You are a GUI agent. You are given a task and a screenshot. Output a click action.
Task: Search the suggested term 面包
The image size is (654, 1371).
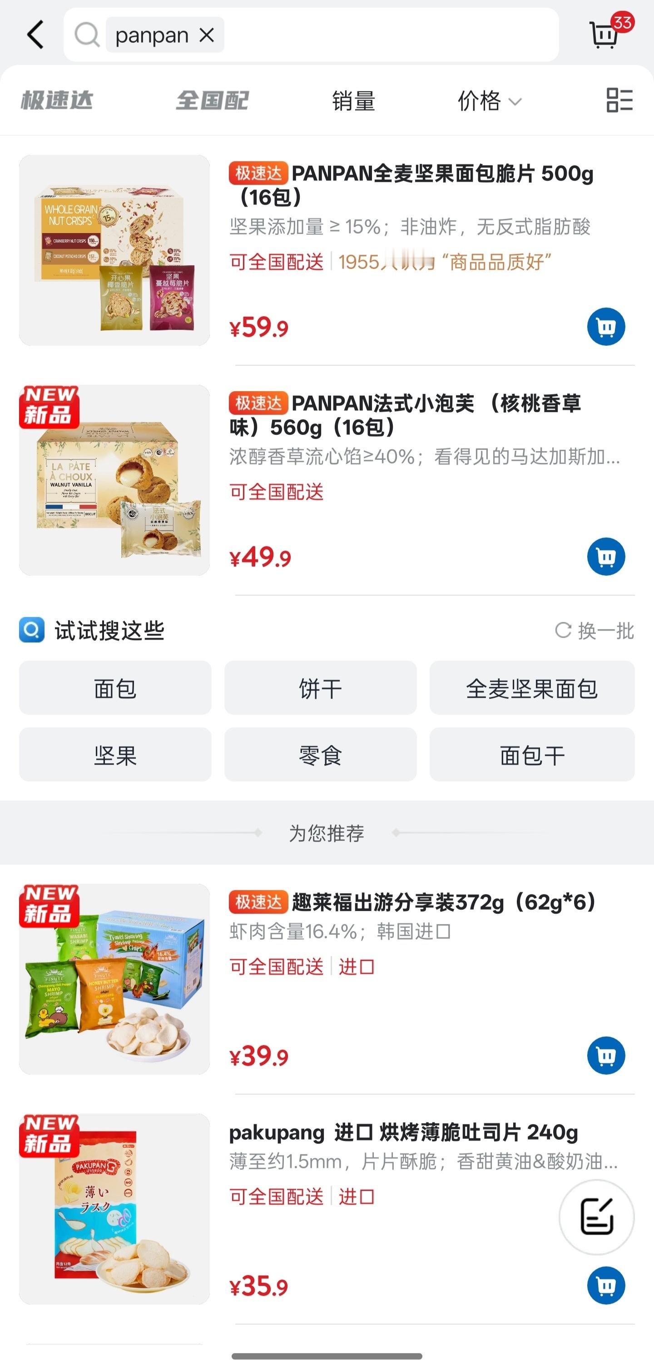pyautogui.click(x=115, y=688)
